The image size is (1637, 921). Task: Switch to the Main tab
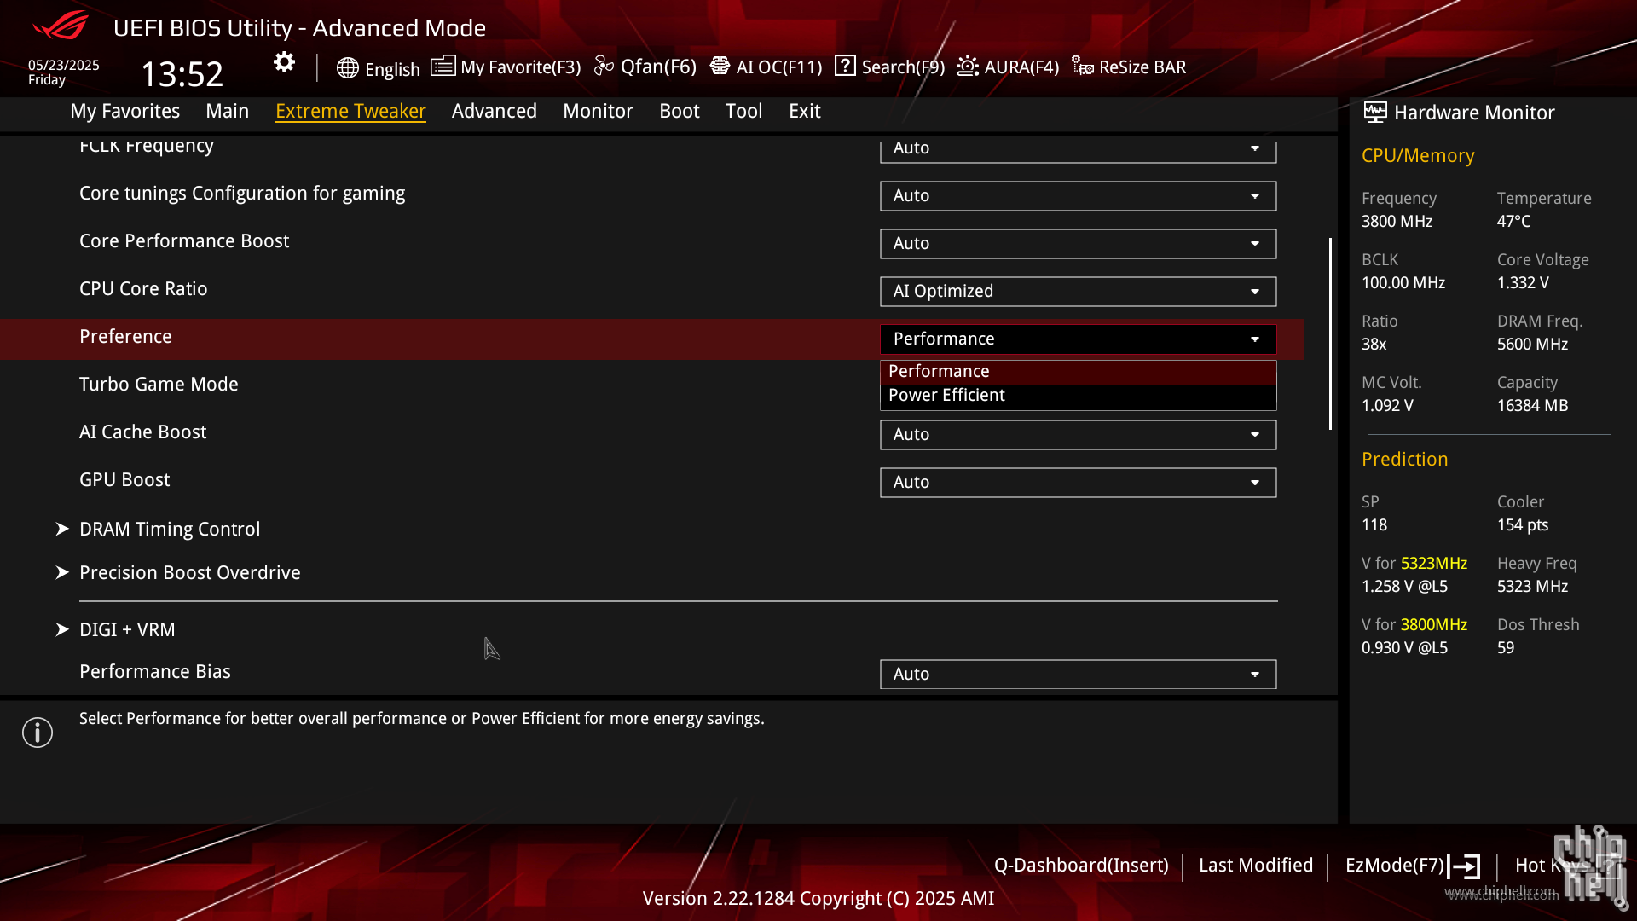tap(227, 111)
